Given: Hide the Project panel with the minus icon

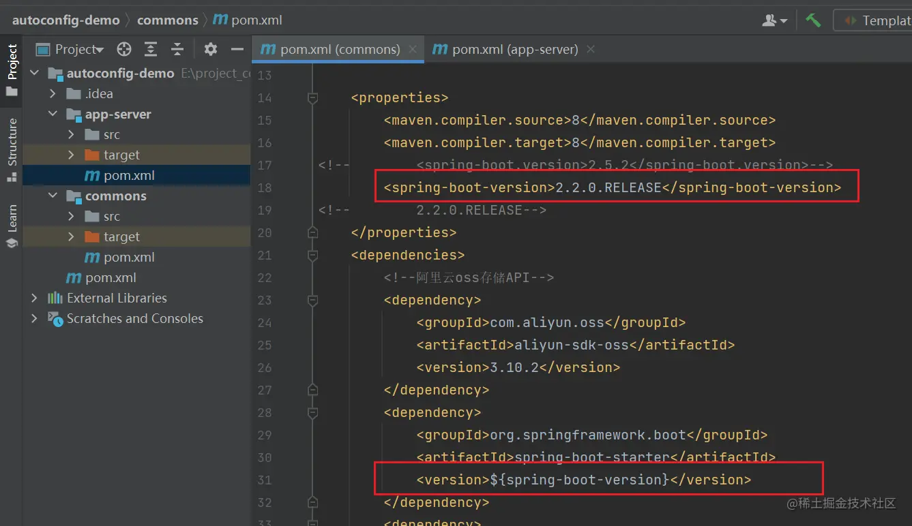Looking at the screenshot, I should point(237,49).
